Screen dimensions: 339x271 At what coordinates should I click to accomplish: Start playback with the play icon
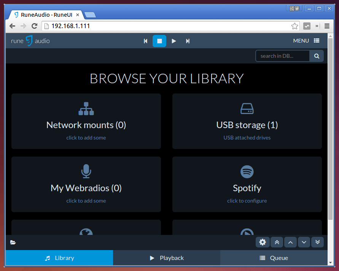pyautogui.click(x=174, y=41)
